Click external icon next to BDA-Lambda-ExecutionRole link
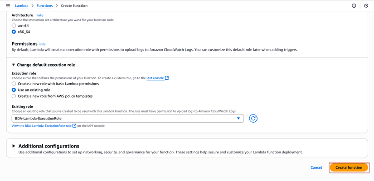This screenshot has width=374, height=181. 74,126
